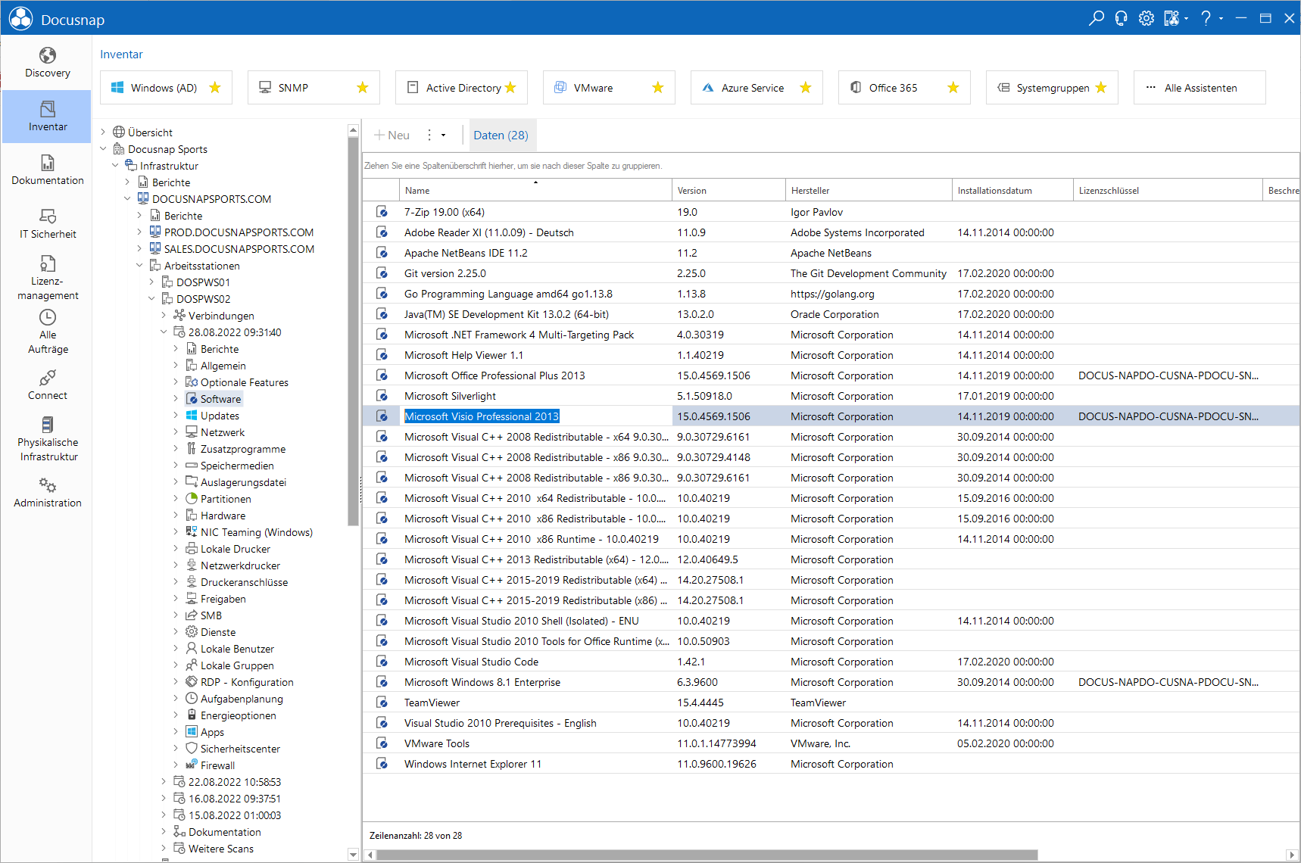Viewport: 1301px width, 863px height.
Task: Click the Microsoft Silverlight row icon
Action: pyautogui.click(x=382, y=396)
